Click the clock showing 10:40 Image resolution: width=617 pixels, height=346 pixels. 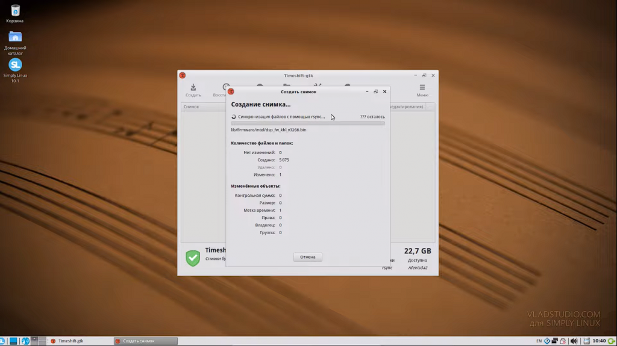point(599,341)
